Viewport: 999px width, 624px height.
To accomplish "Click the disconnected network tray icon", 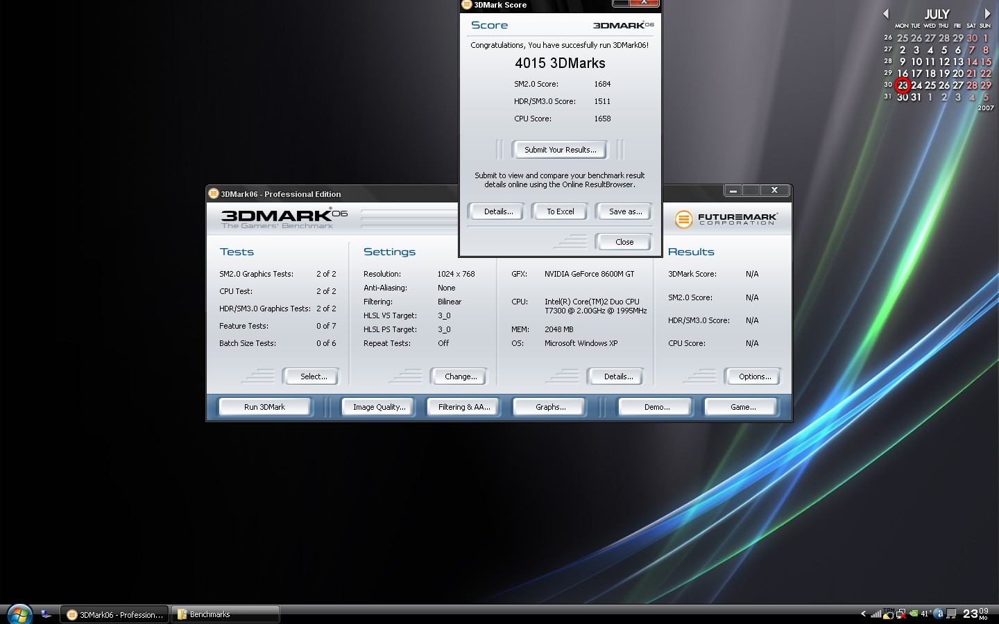I will coord(900,614).
